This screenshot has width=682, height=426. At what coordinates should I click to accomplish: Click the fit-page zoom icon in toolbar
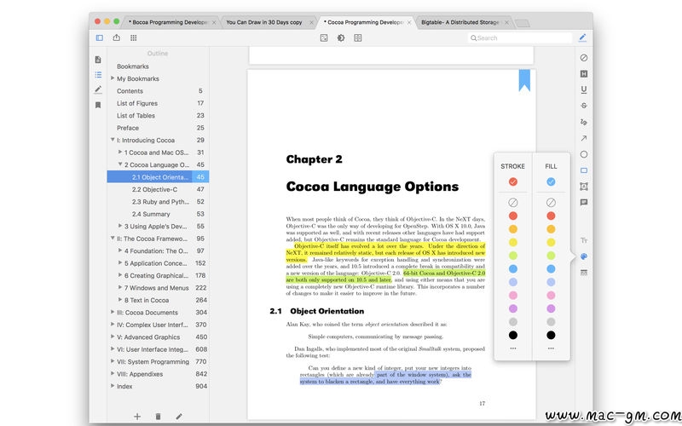(324, 37)
